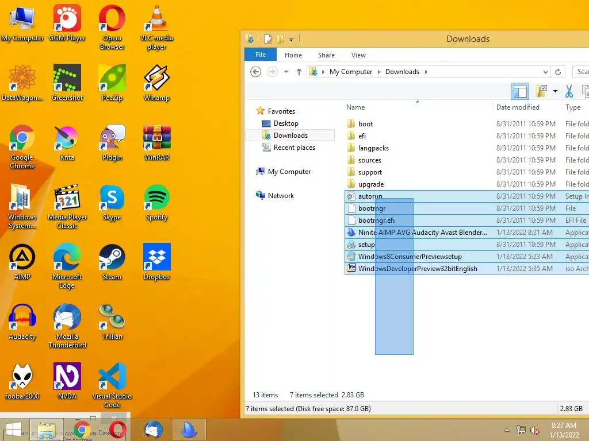Viewport: 589px width, 441px height.
Task: Sort files by Type column header
Action: click(x=573, y=107)
